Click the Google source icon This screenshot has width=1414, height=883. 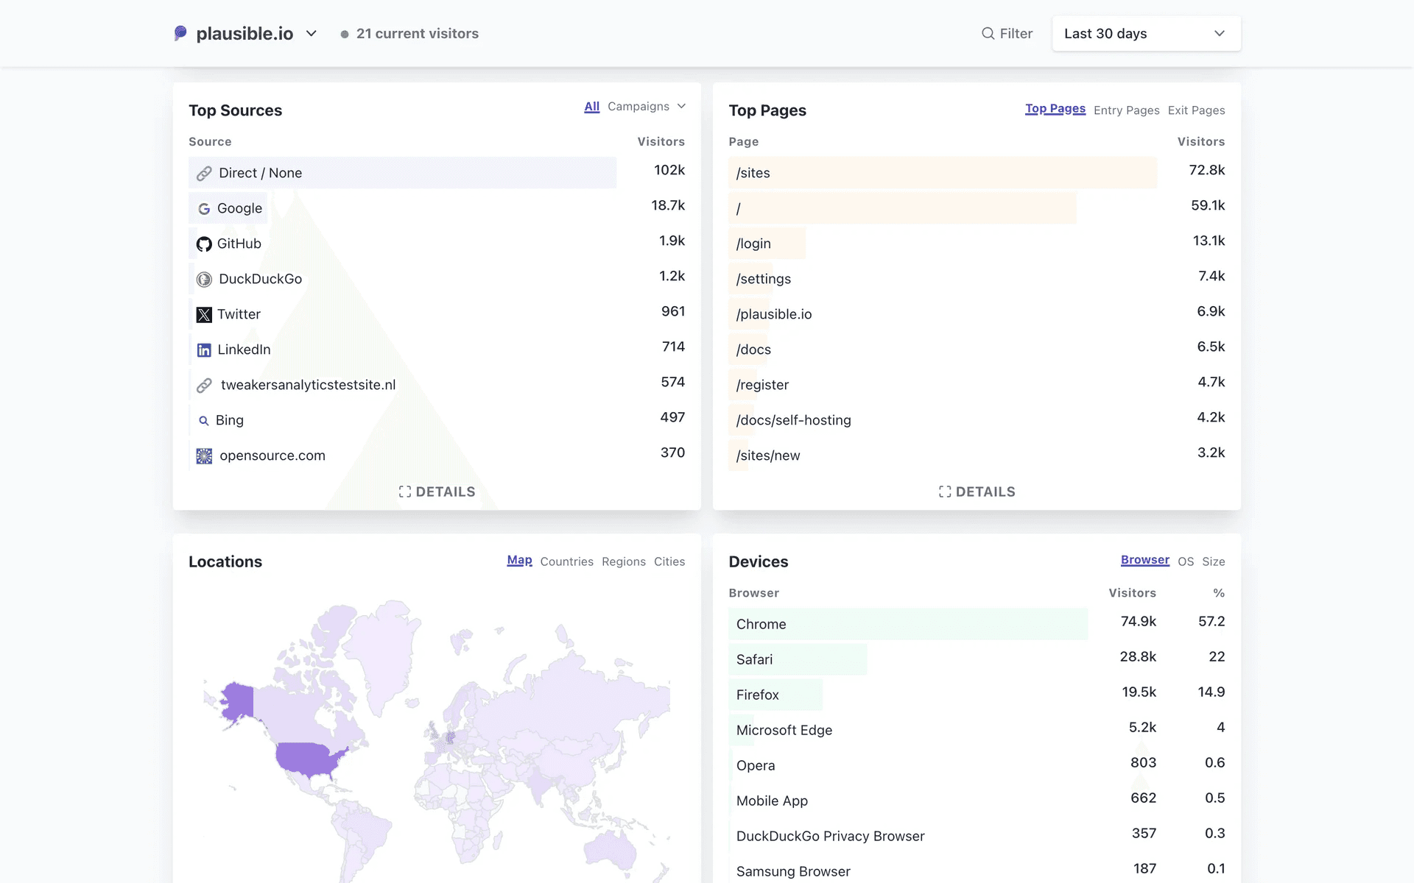point(204,209)
